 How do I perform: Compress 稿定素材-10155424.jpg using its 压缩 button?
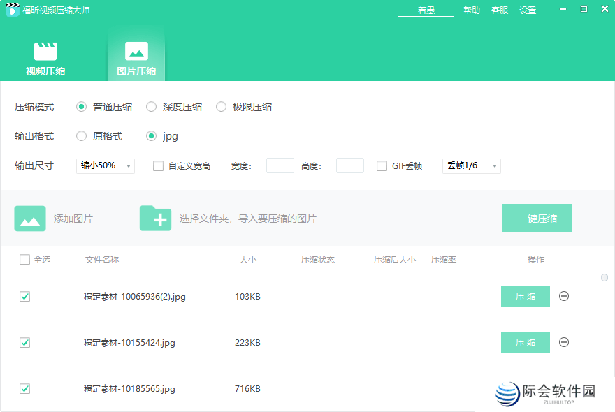[525, 342]
